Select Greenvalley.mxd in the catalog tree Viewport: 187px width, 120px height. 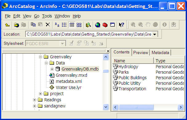pos(72,75)
